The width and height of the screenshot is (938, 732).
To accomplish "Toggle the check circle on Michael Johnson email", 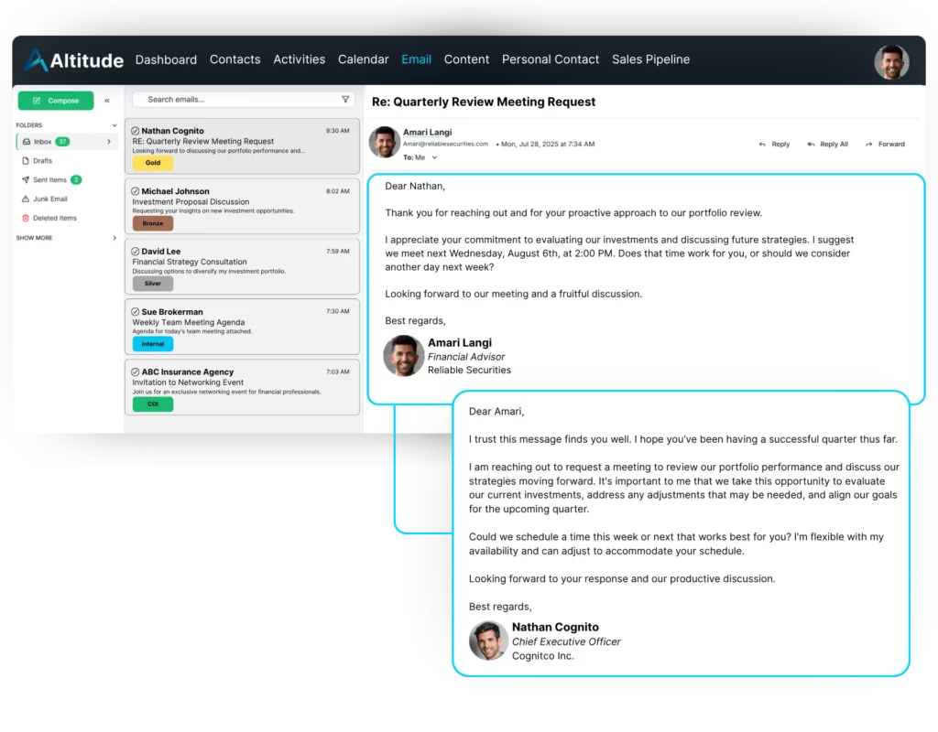I will pos(136,191).
